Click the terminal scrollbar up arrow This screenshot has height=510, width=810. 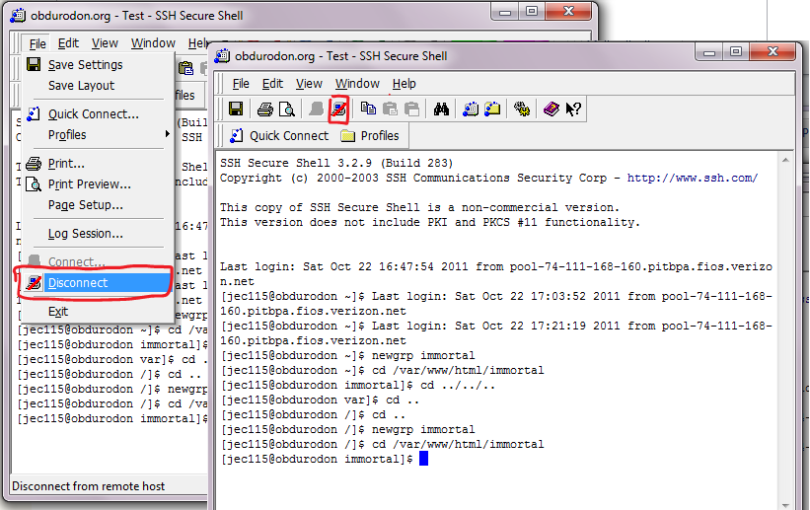click(x=785, y=160)
